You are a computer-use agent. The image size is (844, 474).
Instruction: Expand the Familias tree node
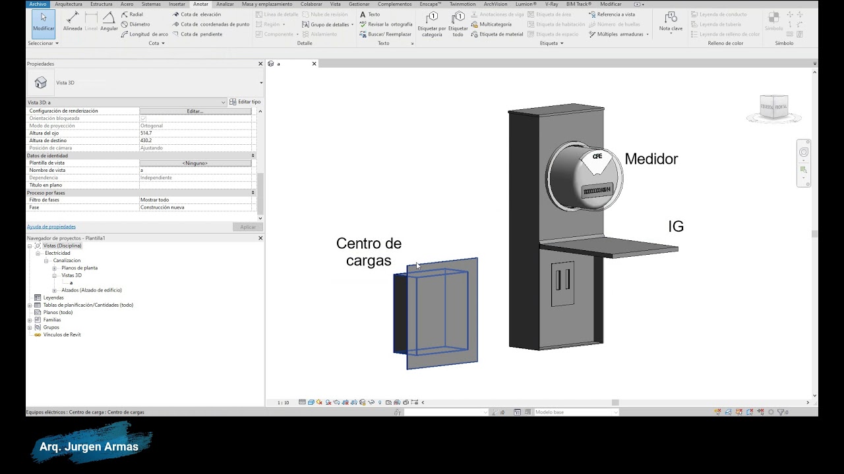tap(30, 320)
